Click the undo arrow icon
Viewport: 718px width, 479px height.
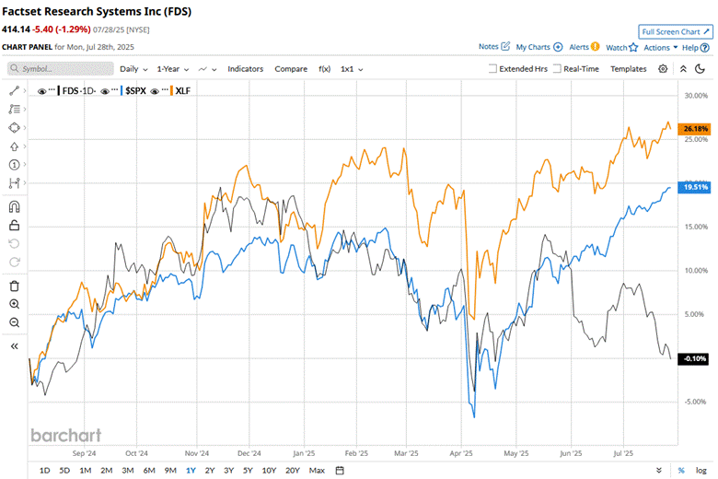14,243
